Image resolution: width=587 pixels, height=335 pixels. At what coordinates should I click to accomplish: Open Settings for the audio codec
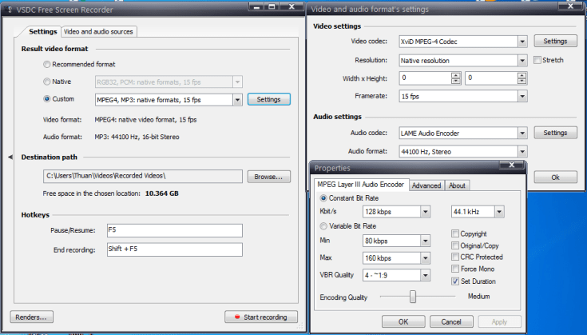tap(554, 133)
